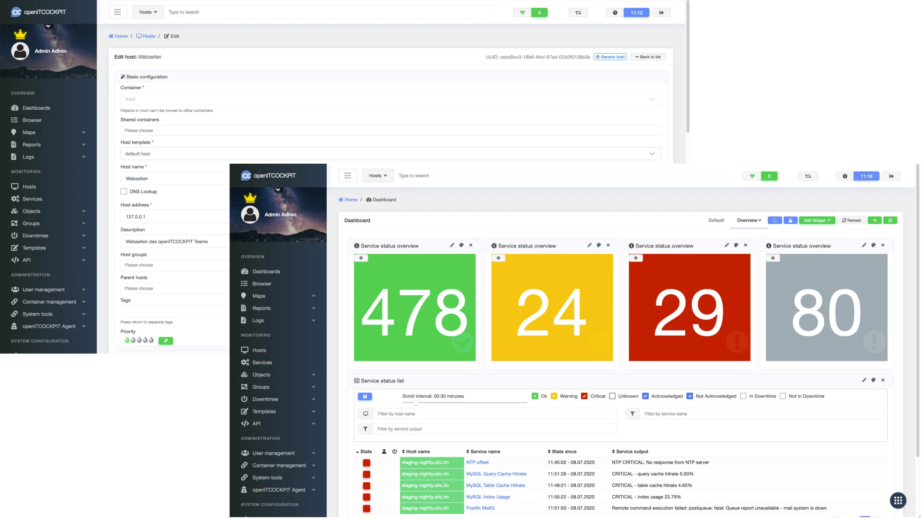Remove the Service status list widget
This screenshot has height=518, width=921.
click(x=883, y=380)
